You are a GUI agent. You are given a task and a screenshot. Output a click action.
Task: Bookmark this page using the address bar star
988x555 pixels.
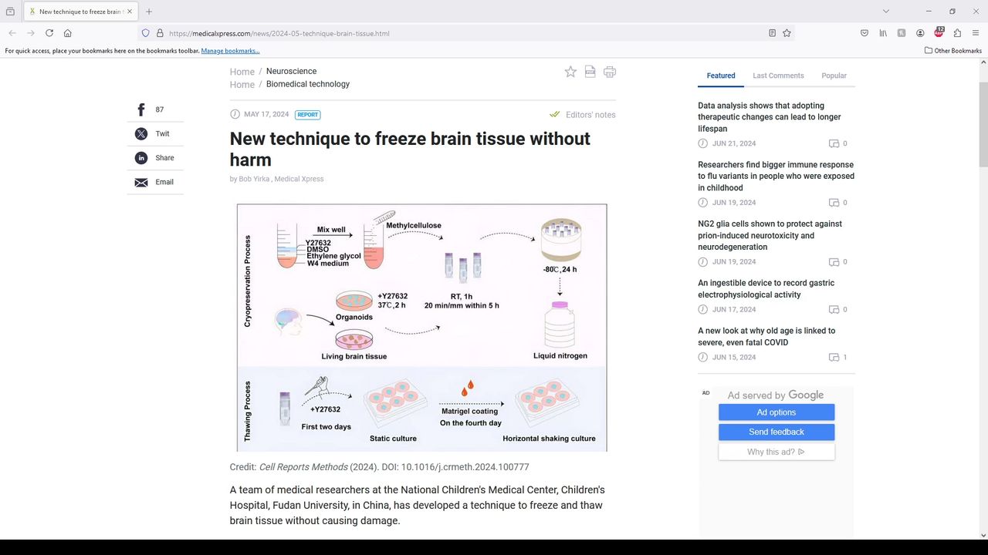coord(787,33)
